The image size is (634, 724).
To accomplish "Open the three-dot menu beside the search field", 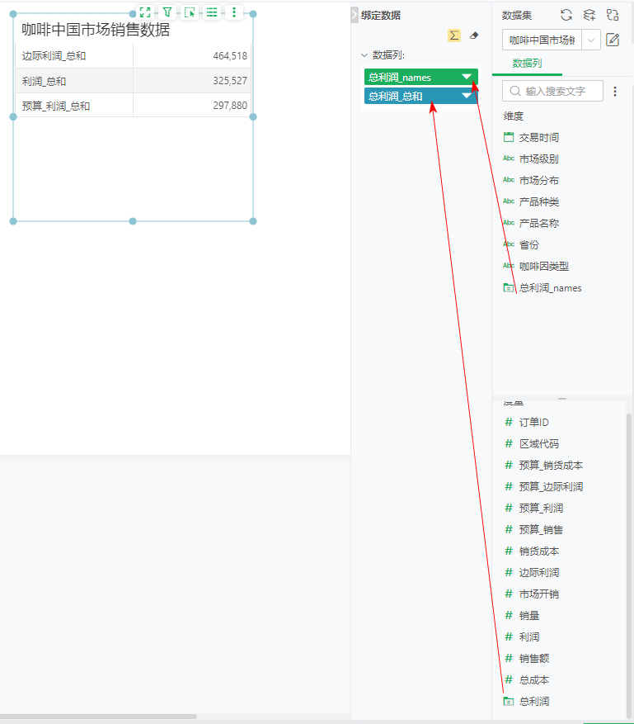I will tap(615, 92).
